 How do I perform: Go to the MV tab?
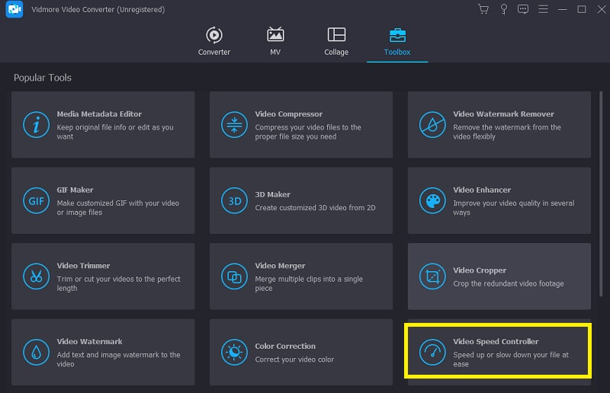tap(275, 41)
